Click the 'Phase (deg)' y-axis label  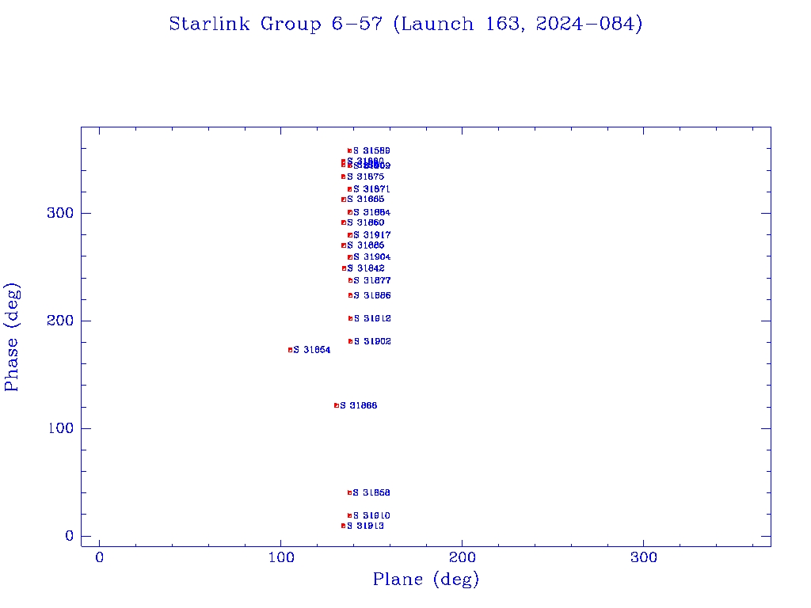pyautogui.click(x=11, y=337)
